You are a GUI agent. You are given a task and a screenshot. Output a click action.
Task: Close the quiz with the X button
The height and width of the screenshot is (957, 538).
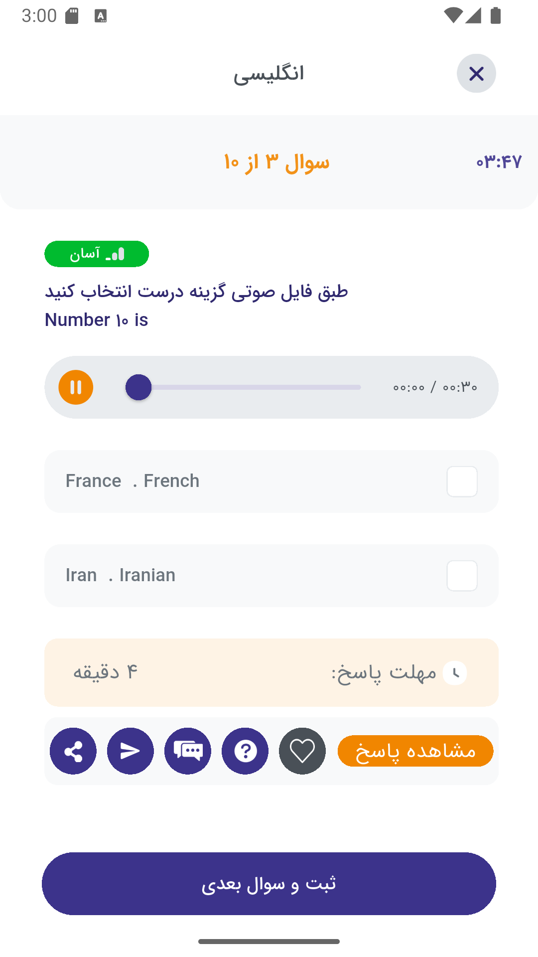click(x=476, y=74)
